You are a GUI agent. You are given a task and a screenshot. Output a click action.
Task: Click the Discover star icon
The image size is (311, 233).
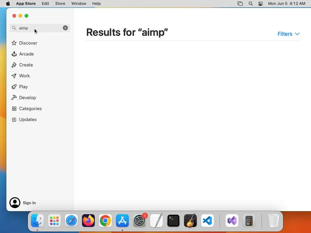pyautogui.click(x=14, y=43)
